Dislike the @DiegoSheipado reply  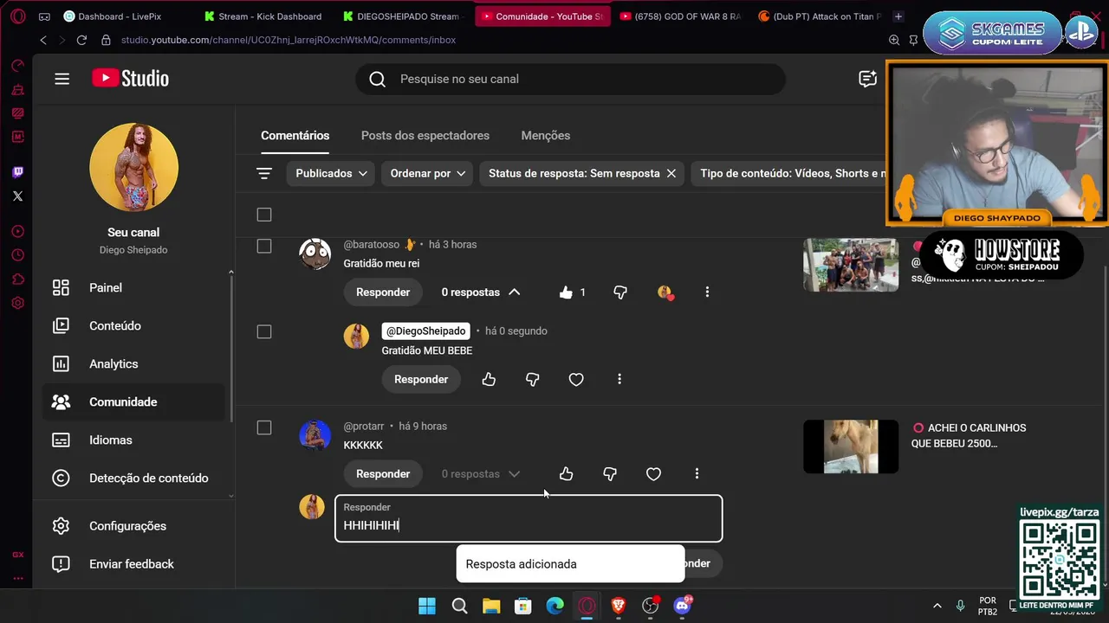[x=532, y=379]
